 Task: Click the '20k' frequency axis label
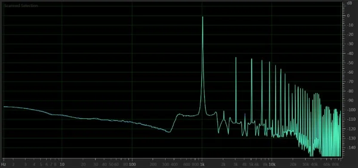[x=293, y=164]
